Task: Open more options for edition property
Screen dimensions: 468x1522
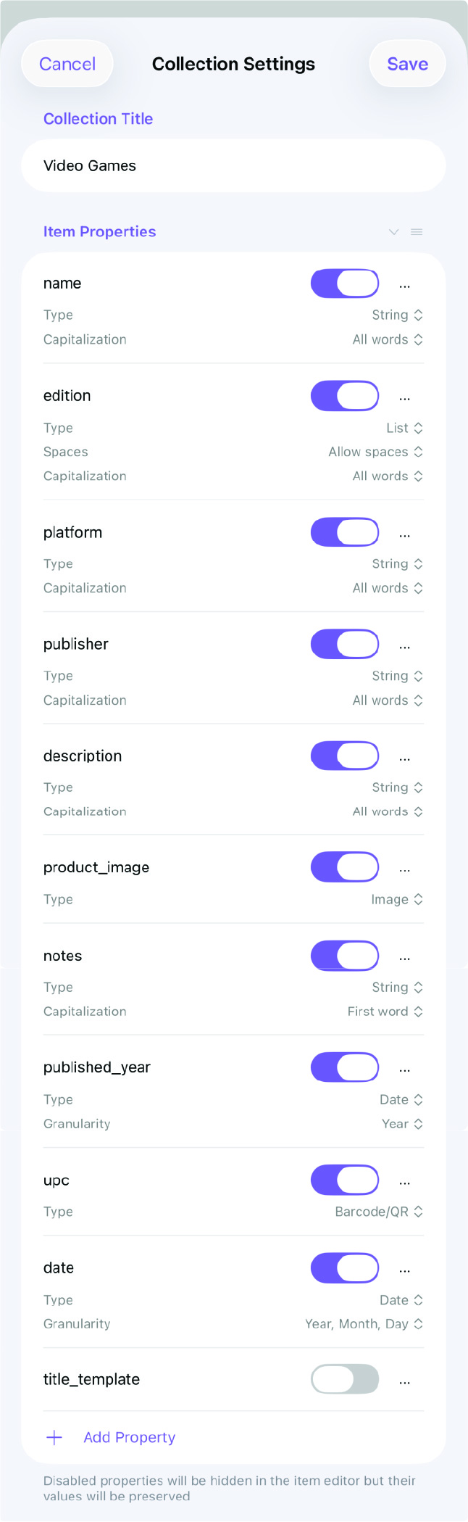Action: coord(404,398)
